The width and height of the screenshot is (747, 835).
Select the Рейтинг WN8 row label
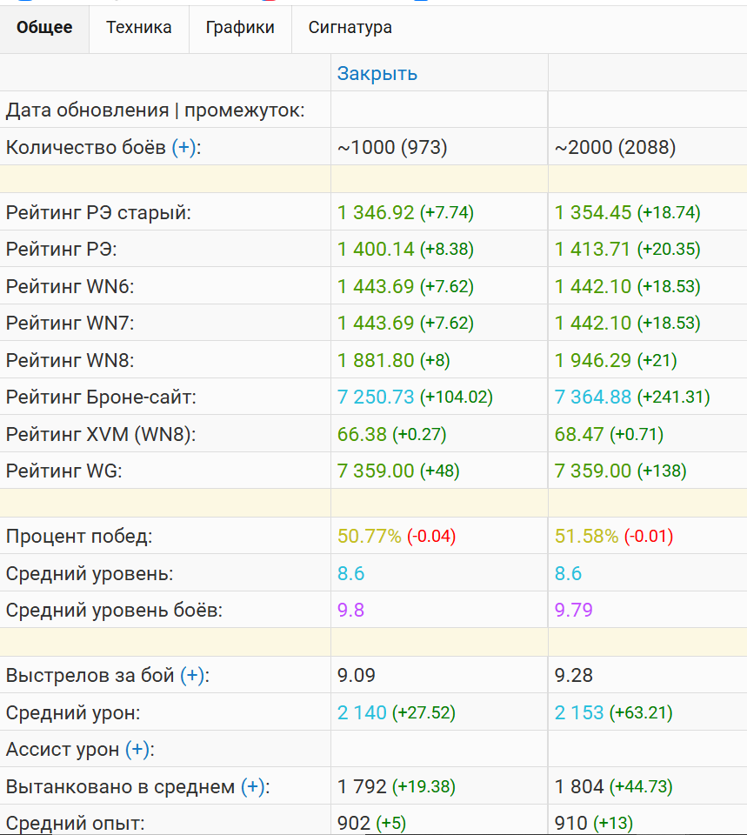pyautogui.click(x=70, y=360)
